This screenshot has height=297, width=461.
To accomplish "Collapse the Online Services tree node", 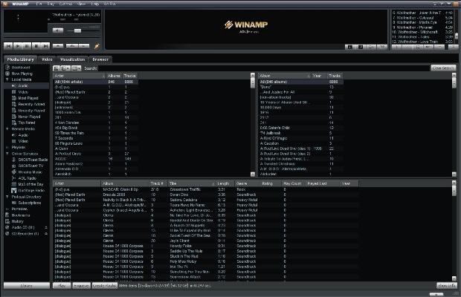I will coord(7,154).
